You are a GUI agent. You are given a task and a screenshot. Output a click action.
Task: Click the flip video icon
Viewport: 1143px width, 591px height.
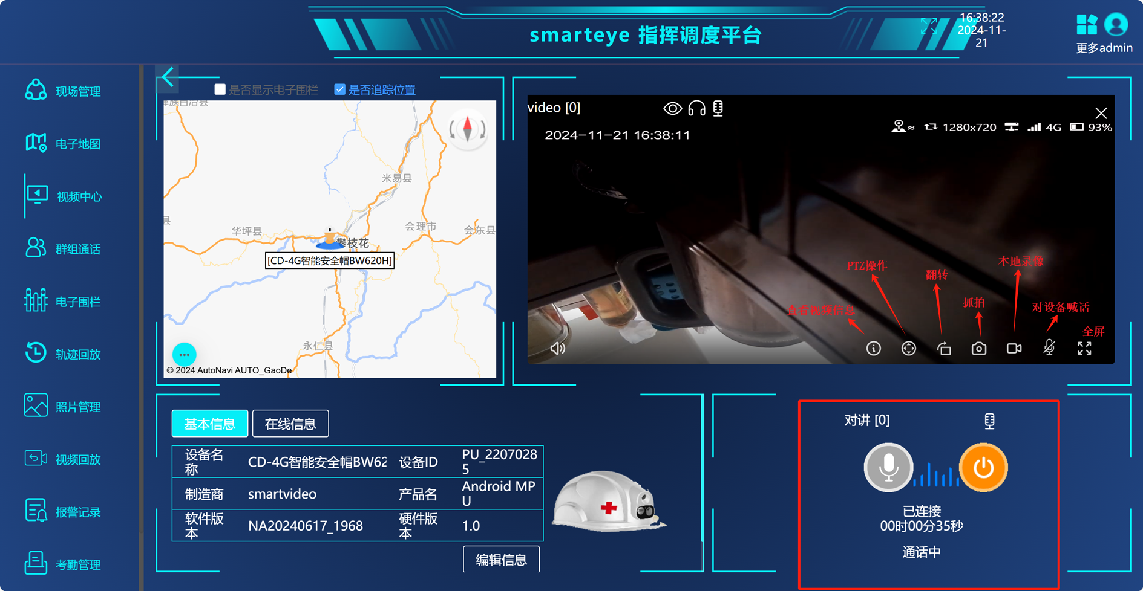click(944, 349)
